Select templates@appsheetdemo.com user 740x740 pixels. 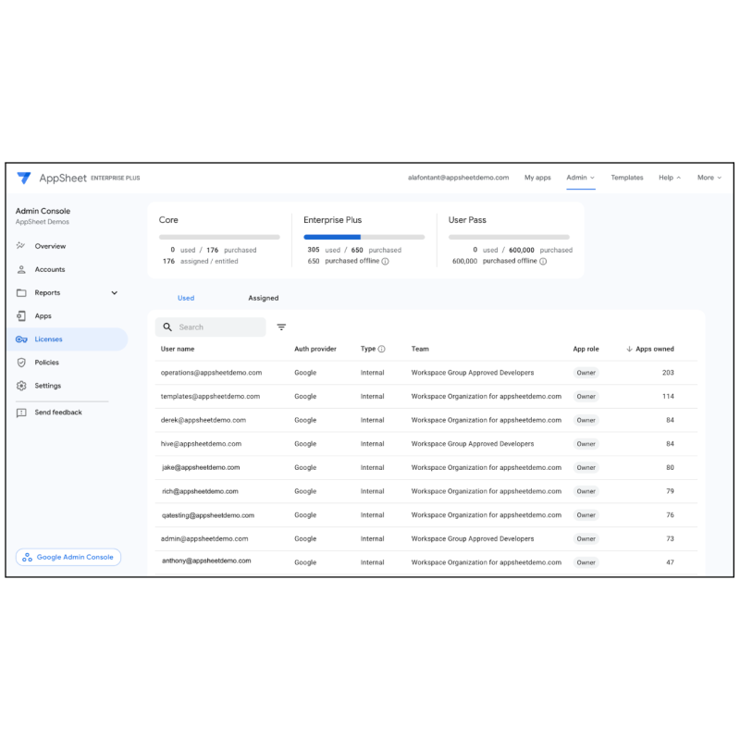click(x=210, y=397)
